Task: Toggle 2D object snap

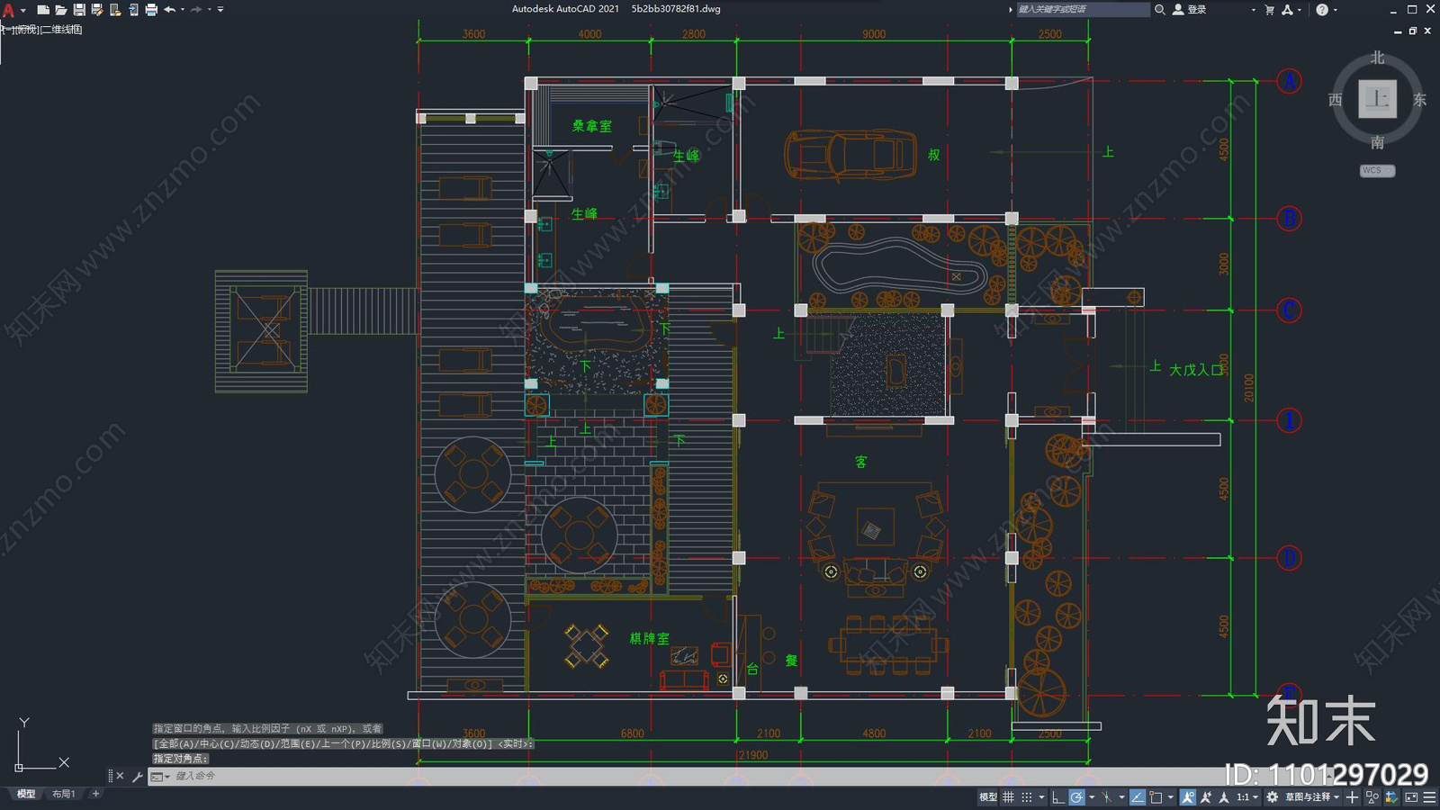Action: 1156,796
